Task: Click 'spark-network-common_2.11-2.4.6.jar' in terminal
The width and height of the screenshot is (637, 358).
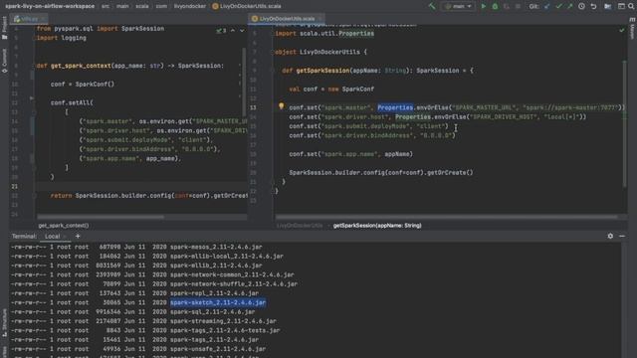Action: (x=232, y=275)
